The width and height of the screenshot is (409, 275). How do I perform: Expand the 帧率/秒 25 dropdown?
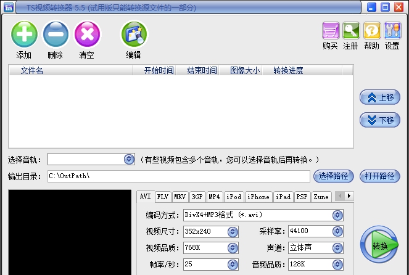[233, 265]
